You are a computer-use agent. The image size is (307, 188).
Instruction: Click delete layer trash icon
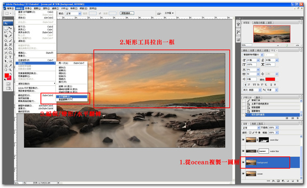[297, 181]
